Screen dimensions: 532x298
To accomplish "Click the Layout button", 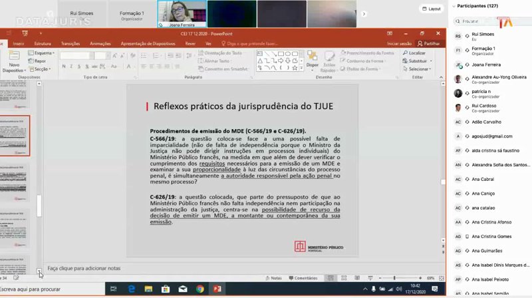I will [432, 9].
